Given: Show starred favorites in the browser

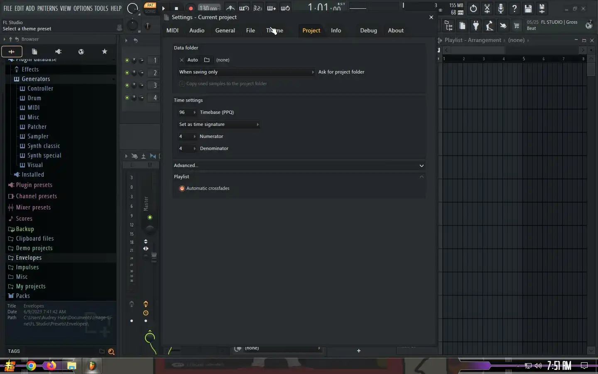Looking at the screenshot, I should pos(105,52).
